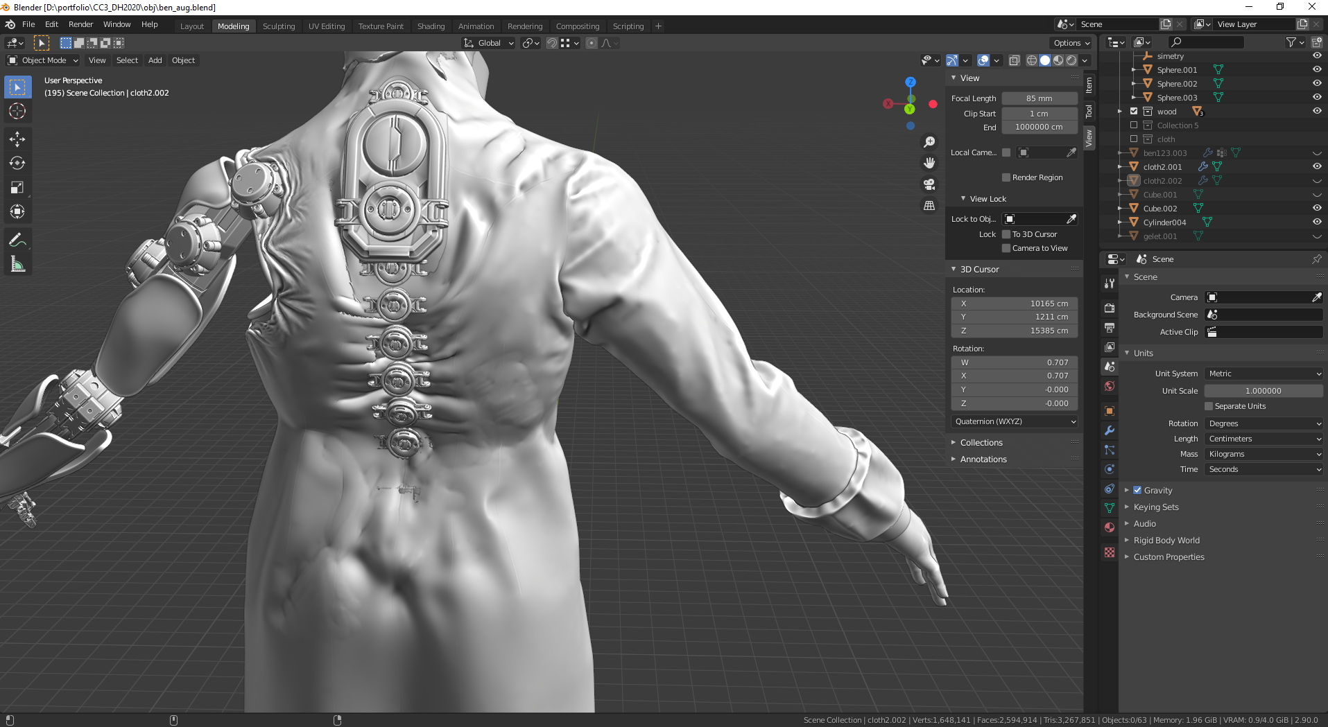The image size is (1328, 727).
Task: Open the Quaternion (WXYZ) rotation mode dropdown
Action: click(x=1015, y=421)
